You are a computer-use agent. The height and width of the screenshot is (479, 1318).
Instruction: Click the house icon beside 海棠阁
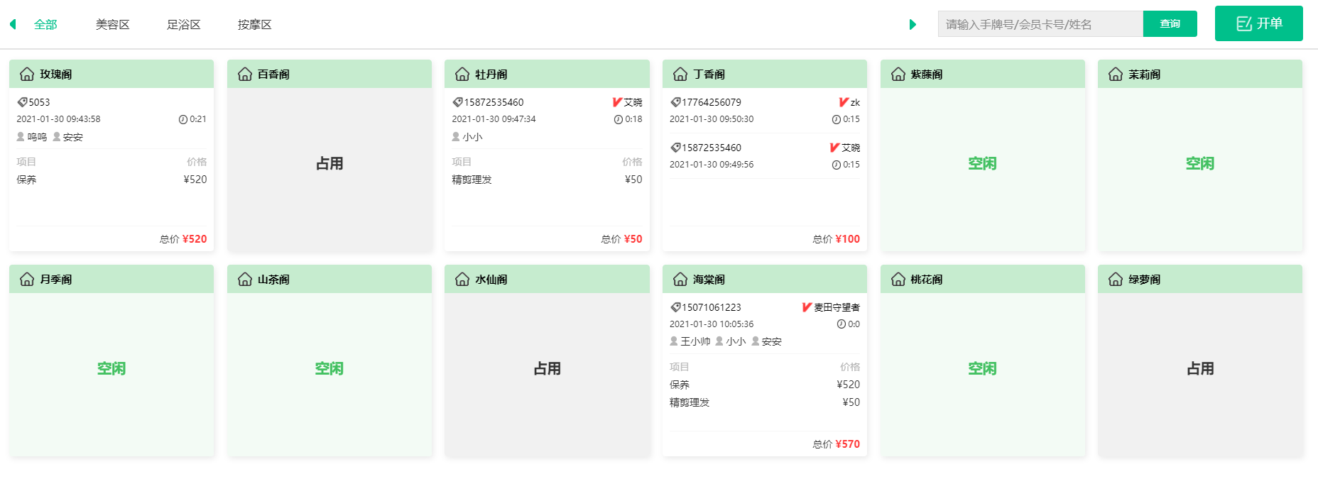680,279
